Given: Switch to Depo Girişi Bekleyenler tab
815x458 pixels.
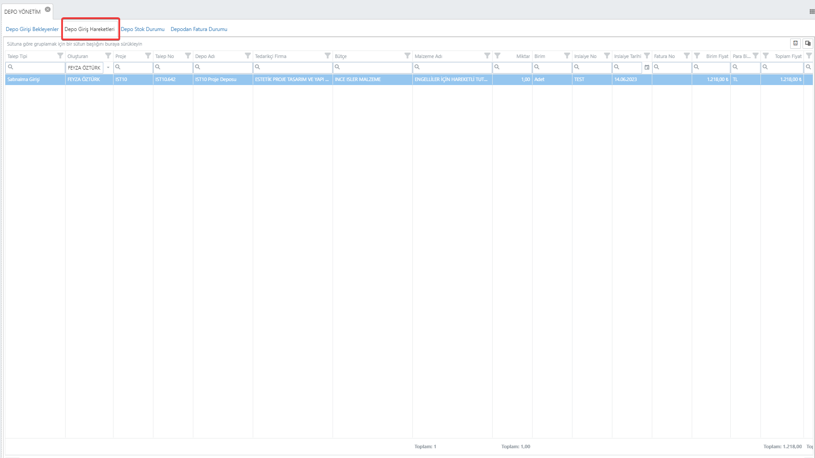Looking at the screenshot, I should tap(32, 29).
